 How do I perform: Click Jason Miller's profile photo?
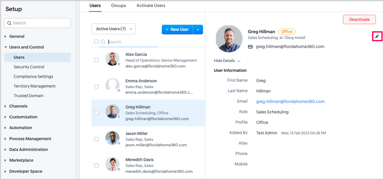(x=112, y=138)
